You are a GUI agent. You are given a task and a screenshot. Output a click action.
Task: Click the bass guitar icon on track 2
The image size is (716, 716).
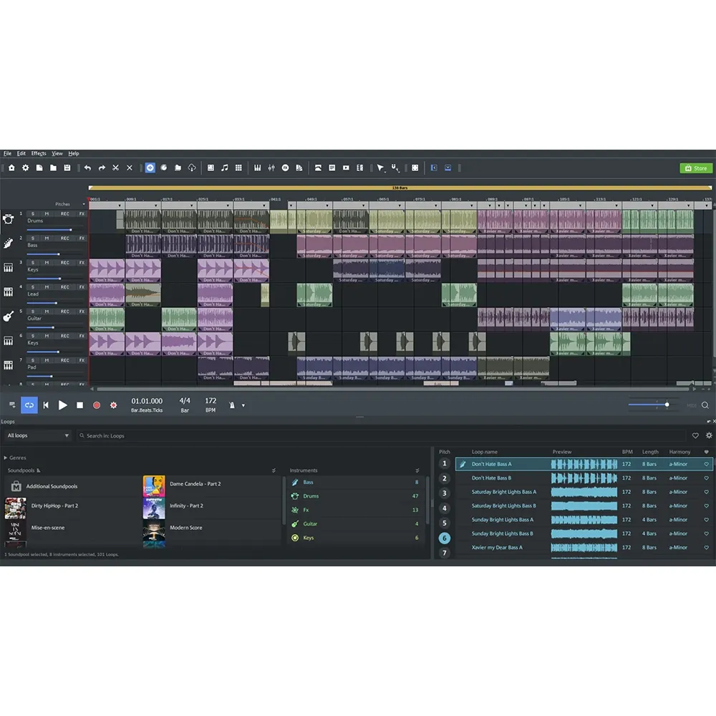pos(8,243)
